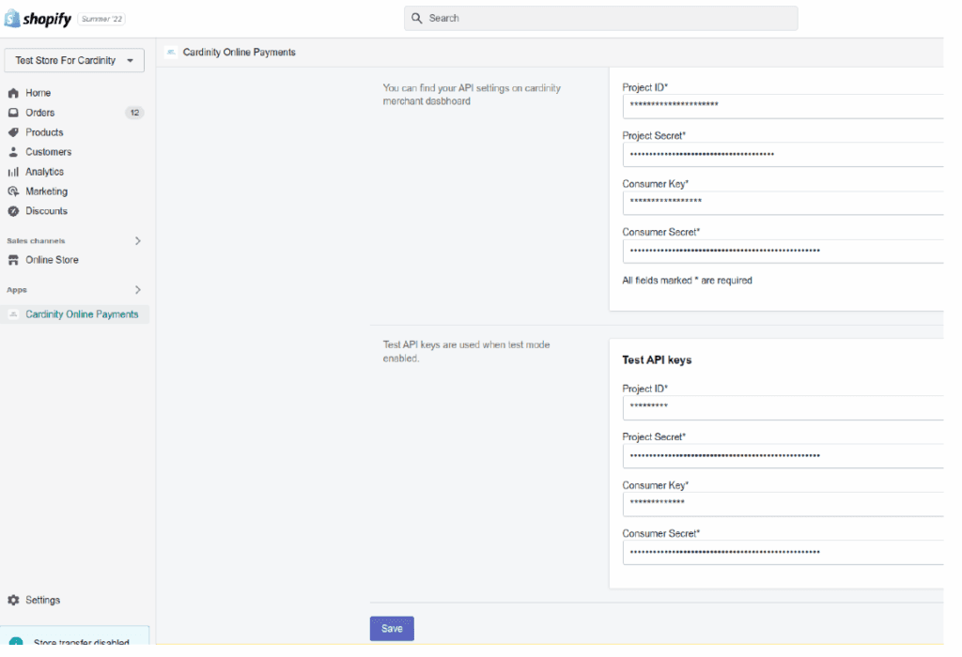
Task: Click the Search bar at top
Action: (x=600, y=18)
